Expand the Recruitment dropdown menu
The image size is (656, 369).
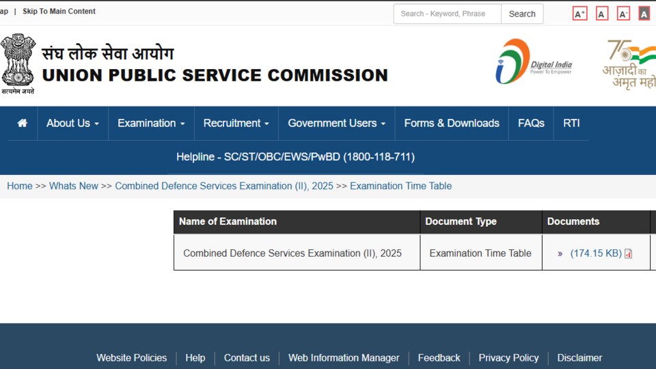point(236,123)
